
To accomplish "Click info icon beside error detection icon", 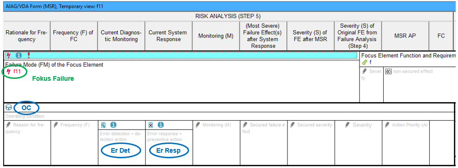I will [x=113, y=125].
